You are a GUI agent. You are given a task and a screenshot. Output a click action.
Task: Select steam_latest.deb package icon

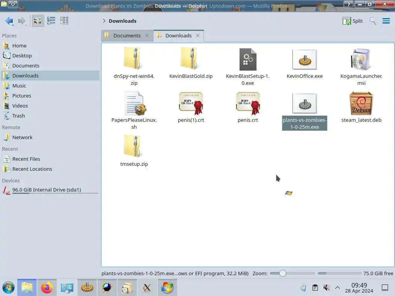pos(361,103)
